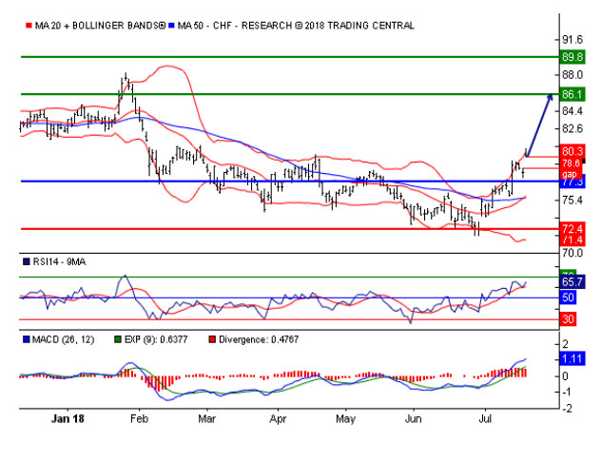
Task: Click the red 72.4 support level label
Action: coord(572,229)
